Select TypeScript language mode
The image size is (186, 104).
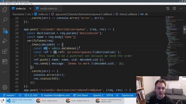click(x=127, y=95)
